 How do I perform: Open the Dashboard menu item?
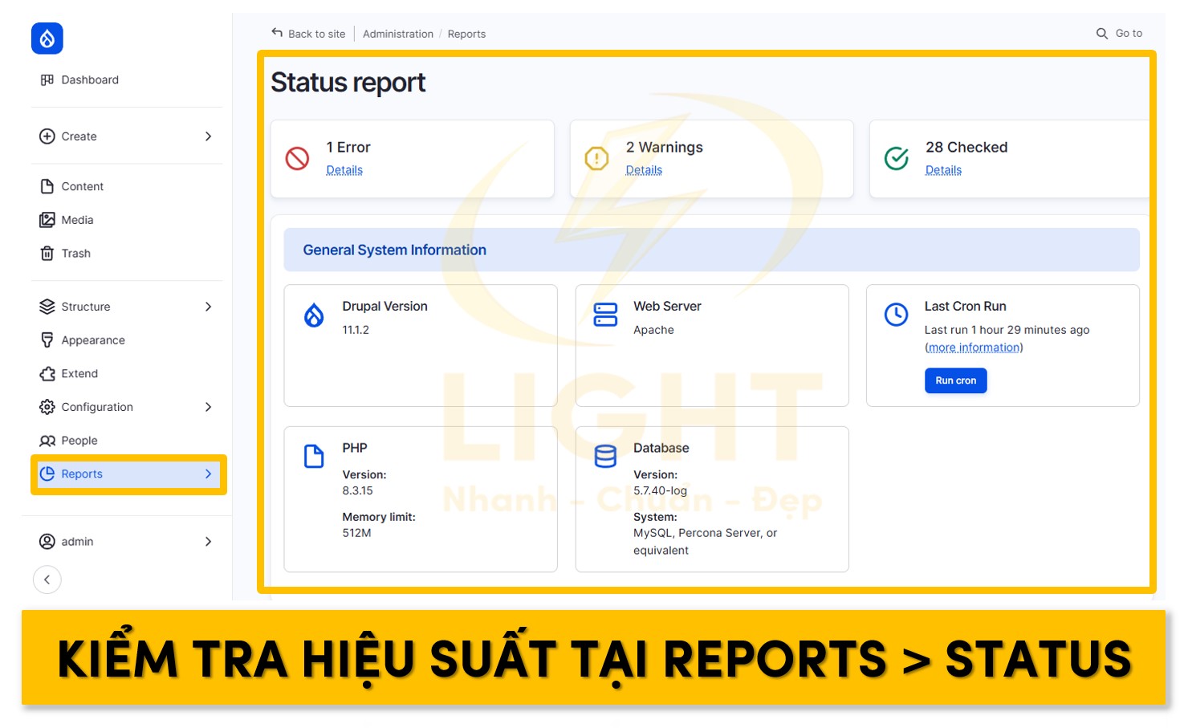[90, 79]
